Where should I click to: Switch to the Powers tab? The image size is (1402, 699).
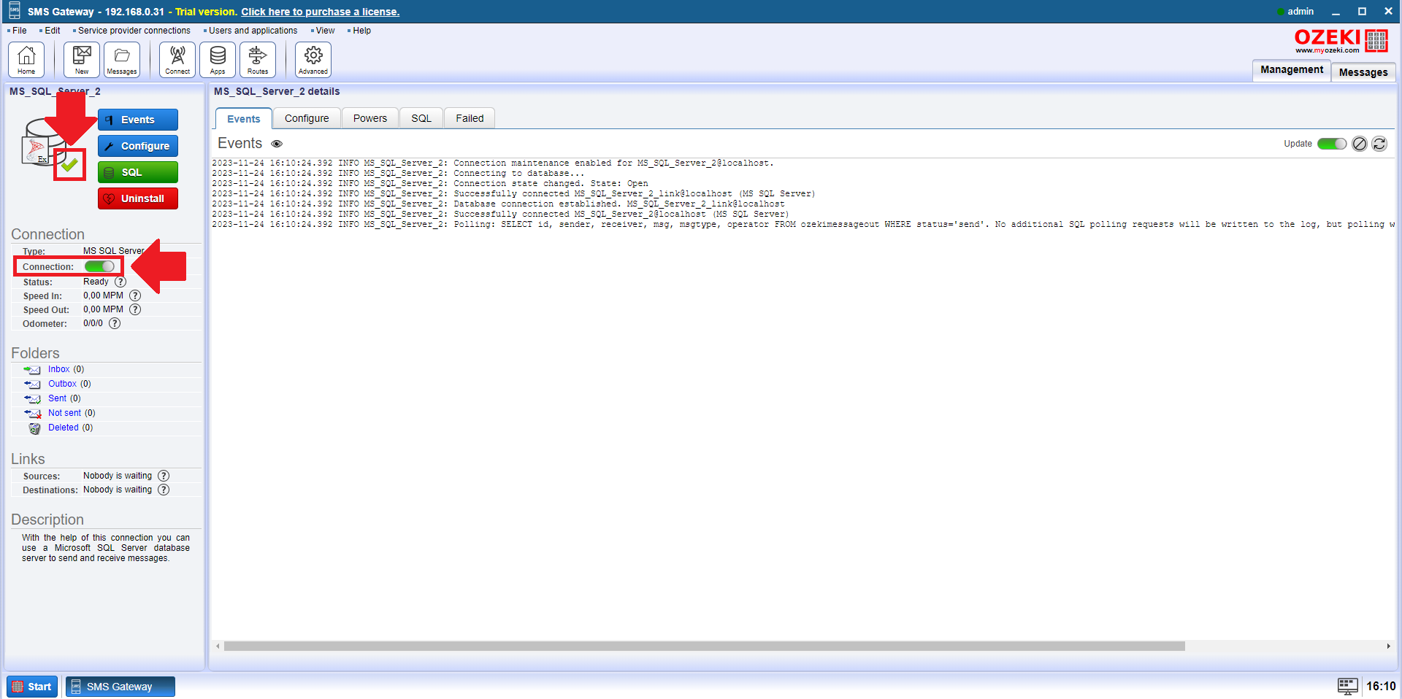370,118
